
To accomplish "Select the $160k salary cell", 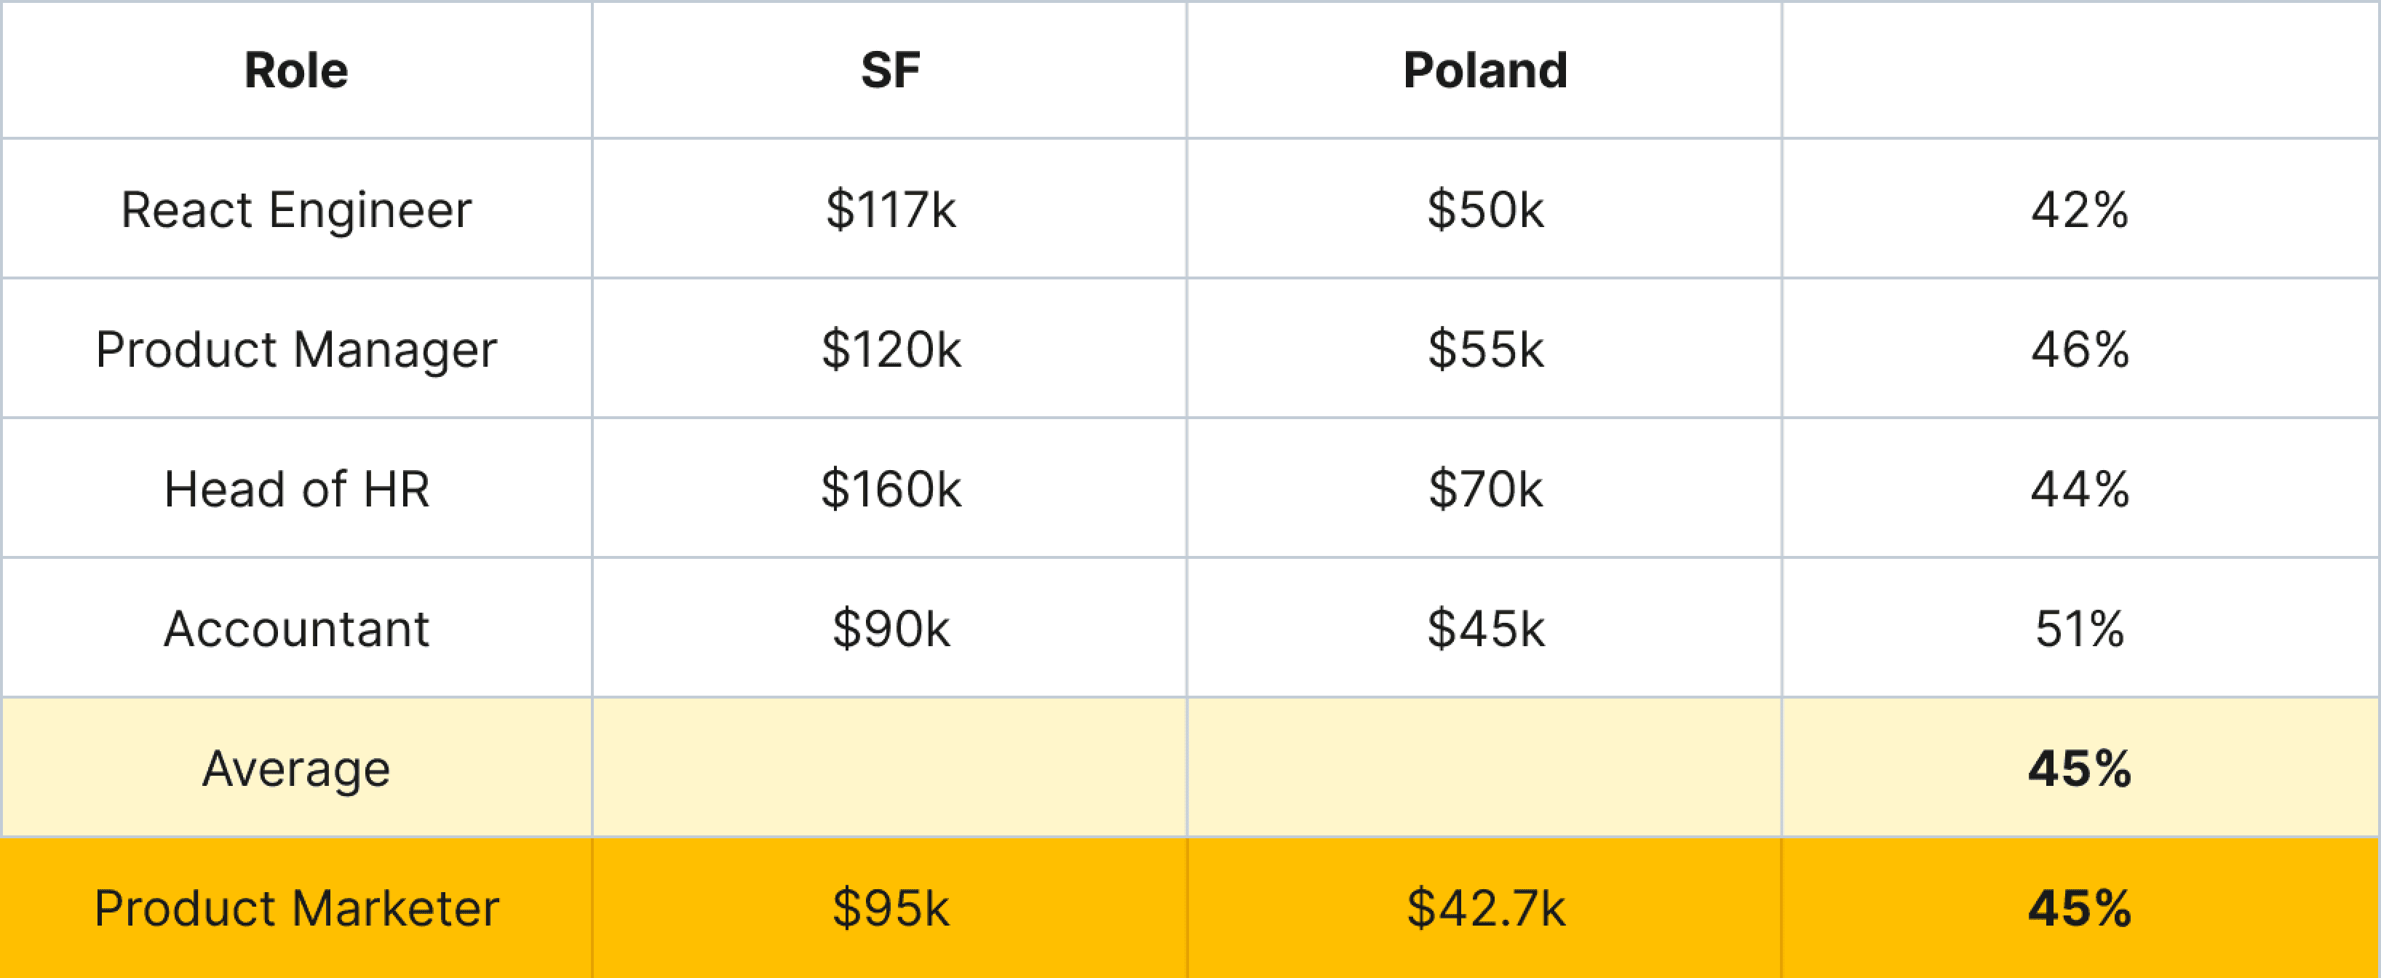I will (x=890, y=488).
